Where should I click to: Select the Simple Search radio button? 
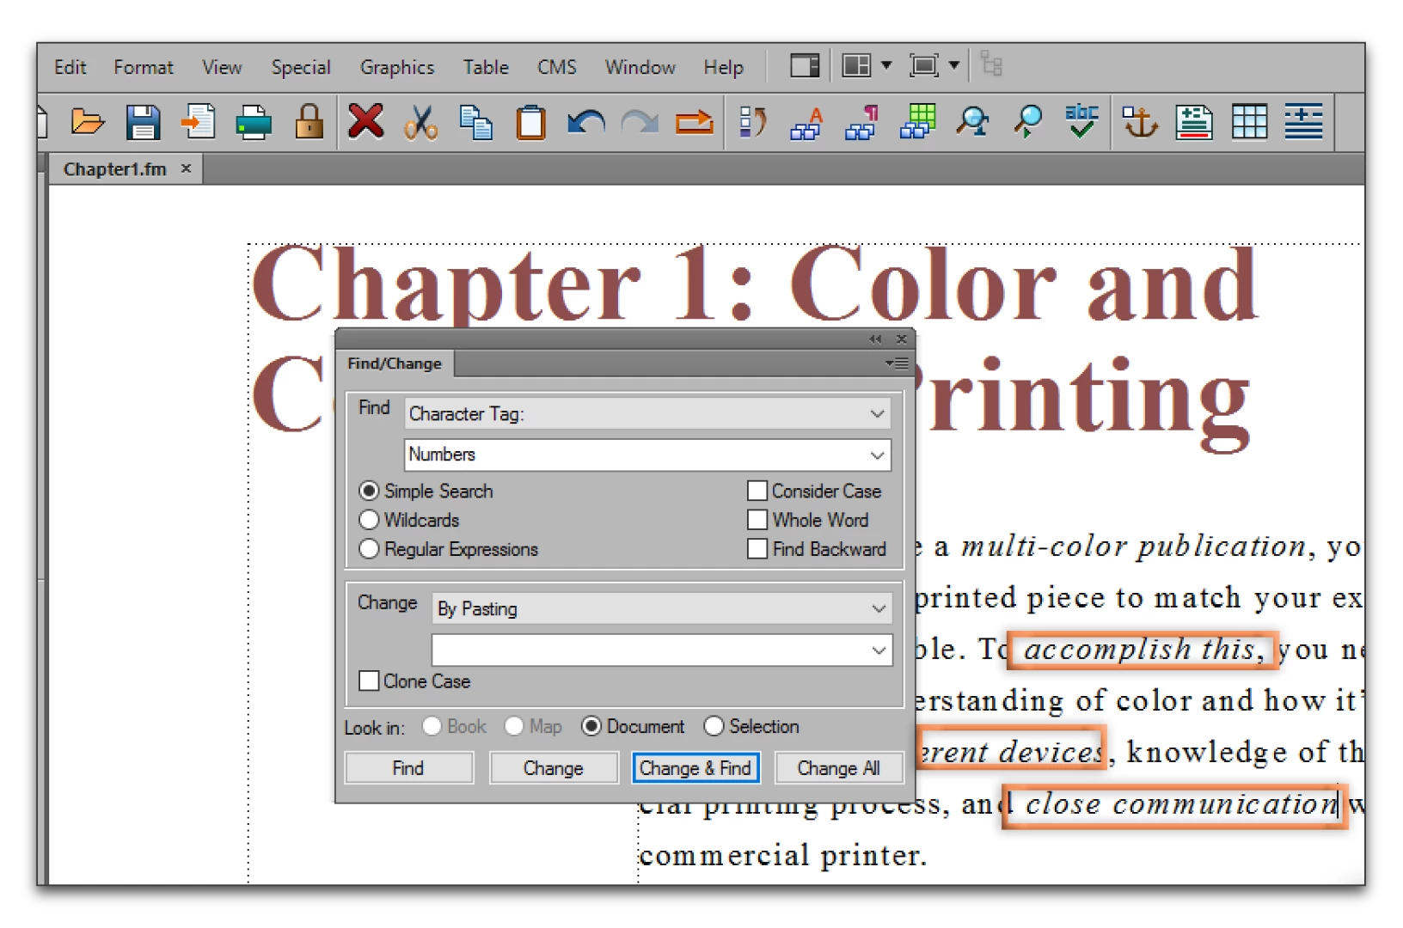[369, 491]
